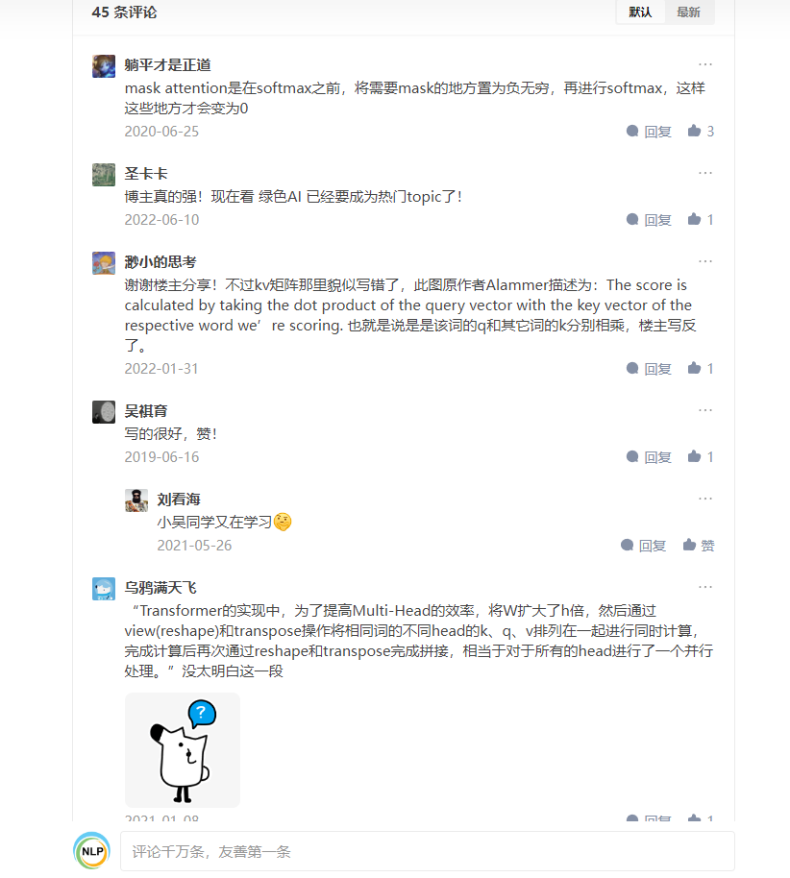Reply to 吴祺育's comment
The image size is (790, 878).
pos(649,457)
